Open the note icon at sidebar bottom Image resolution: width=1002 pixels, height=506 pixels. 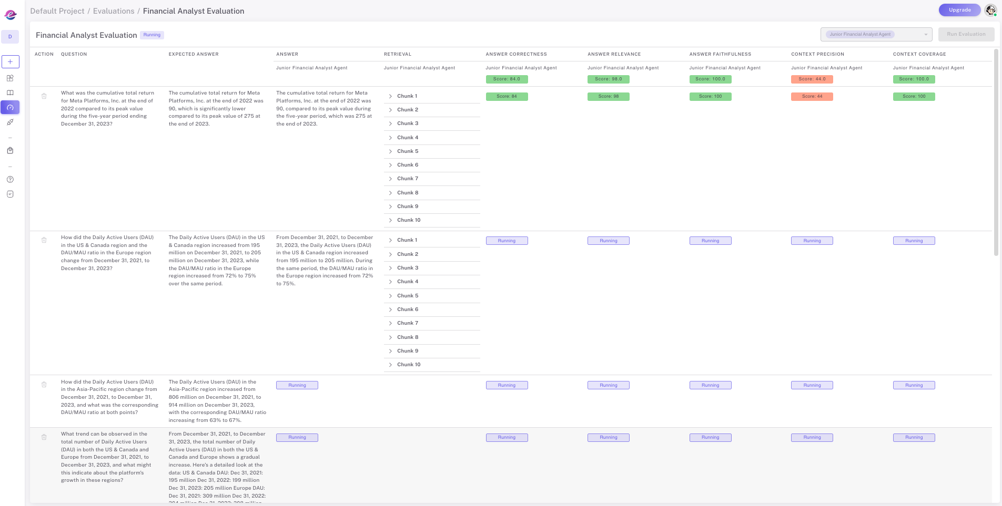10,194
